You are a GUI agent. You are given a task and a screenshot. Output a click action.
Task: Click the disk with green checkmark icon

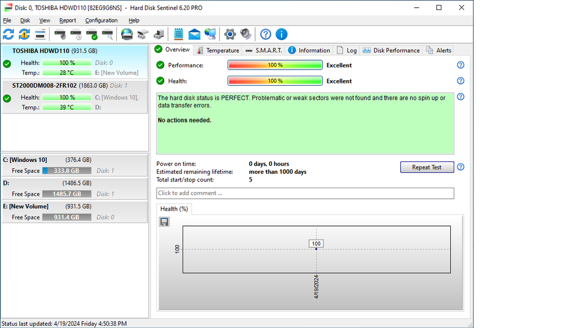point(92,35)
